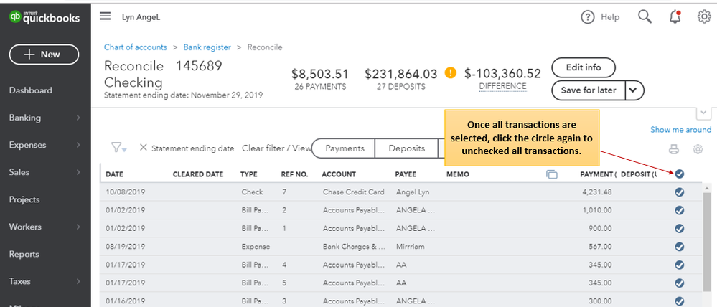The image size is (717, 307).
Task: Sort by PAYEE column header
Action: (406, 174)
